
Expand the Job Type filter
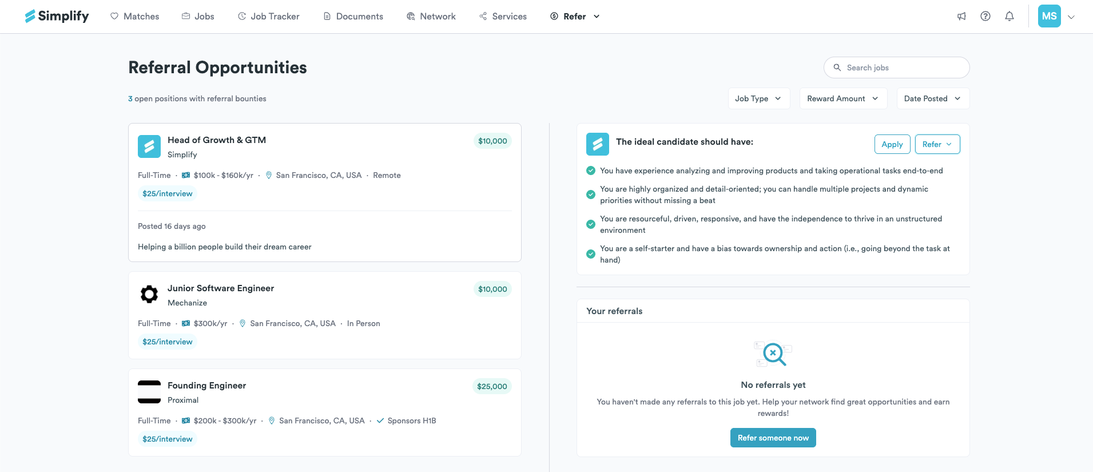click(759, 98)
